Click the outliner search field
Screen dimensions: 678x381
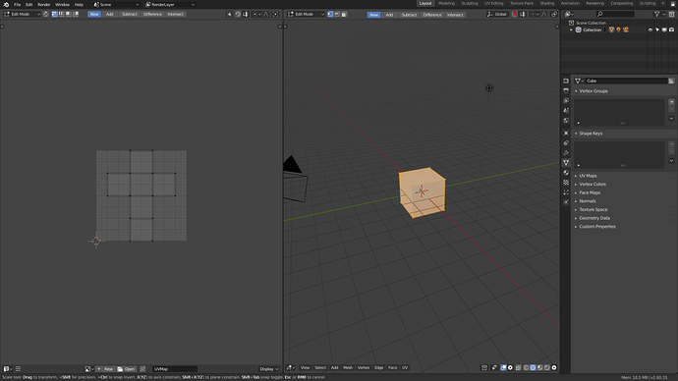pos(615,15)
